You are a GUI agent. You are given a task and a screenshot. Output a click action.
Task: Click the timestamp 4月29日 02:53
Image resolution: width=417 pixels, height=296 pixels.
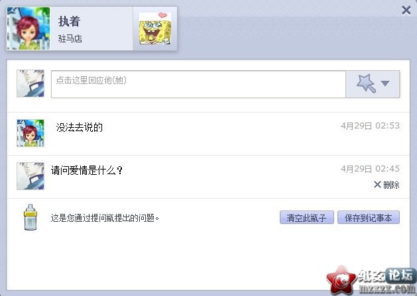pos(370,126)
